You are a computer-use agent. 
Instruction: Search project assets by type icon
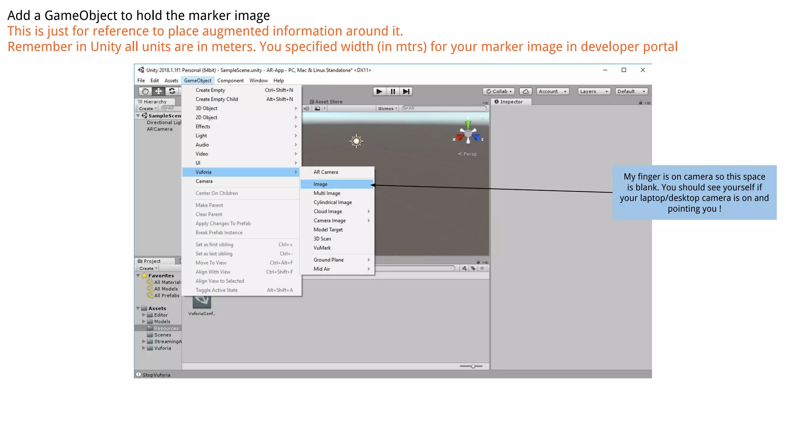[x=464, y=268]
